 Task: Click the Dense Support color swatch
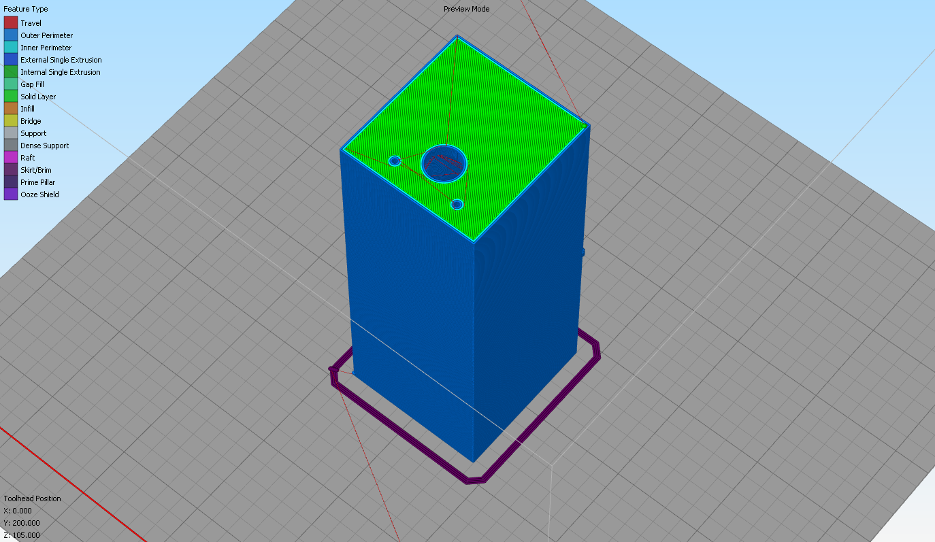pyautogui.click(x=10, y=145)
